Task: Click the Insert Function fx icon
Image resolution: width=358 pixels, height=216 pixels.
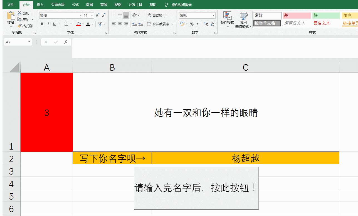Action: point(66,42)
